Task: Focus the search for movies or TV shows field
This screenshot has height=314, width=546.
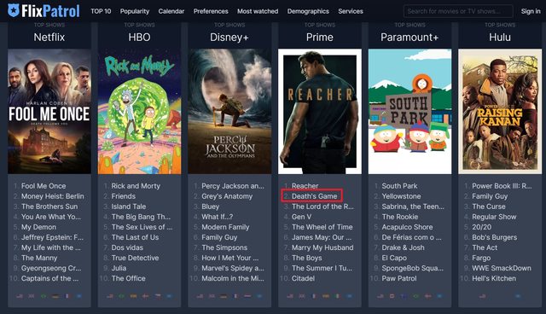Action: pos(458,11)
